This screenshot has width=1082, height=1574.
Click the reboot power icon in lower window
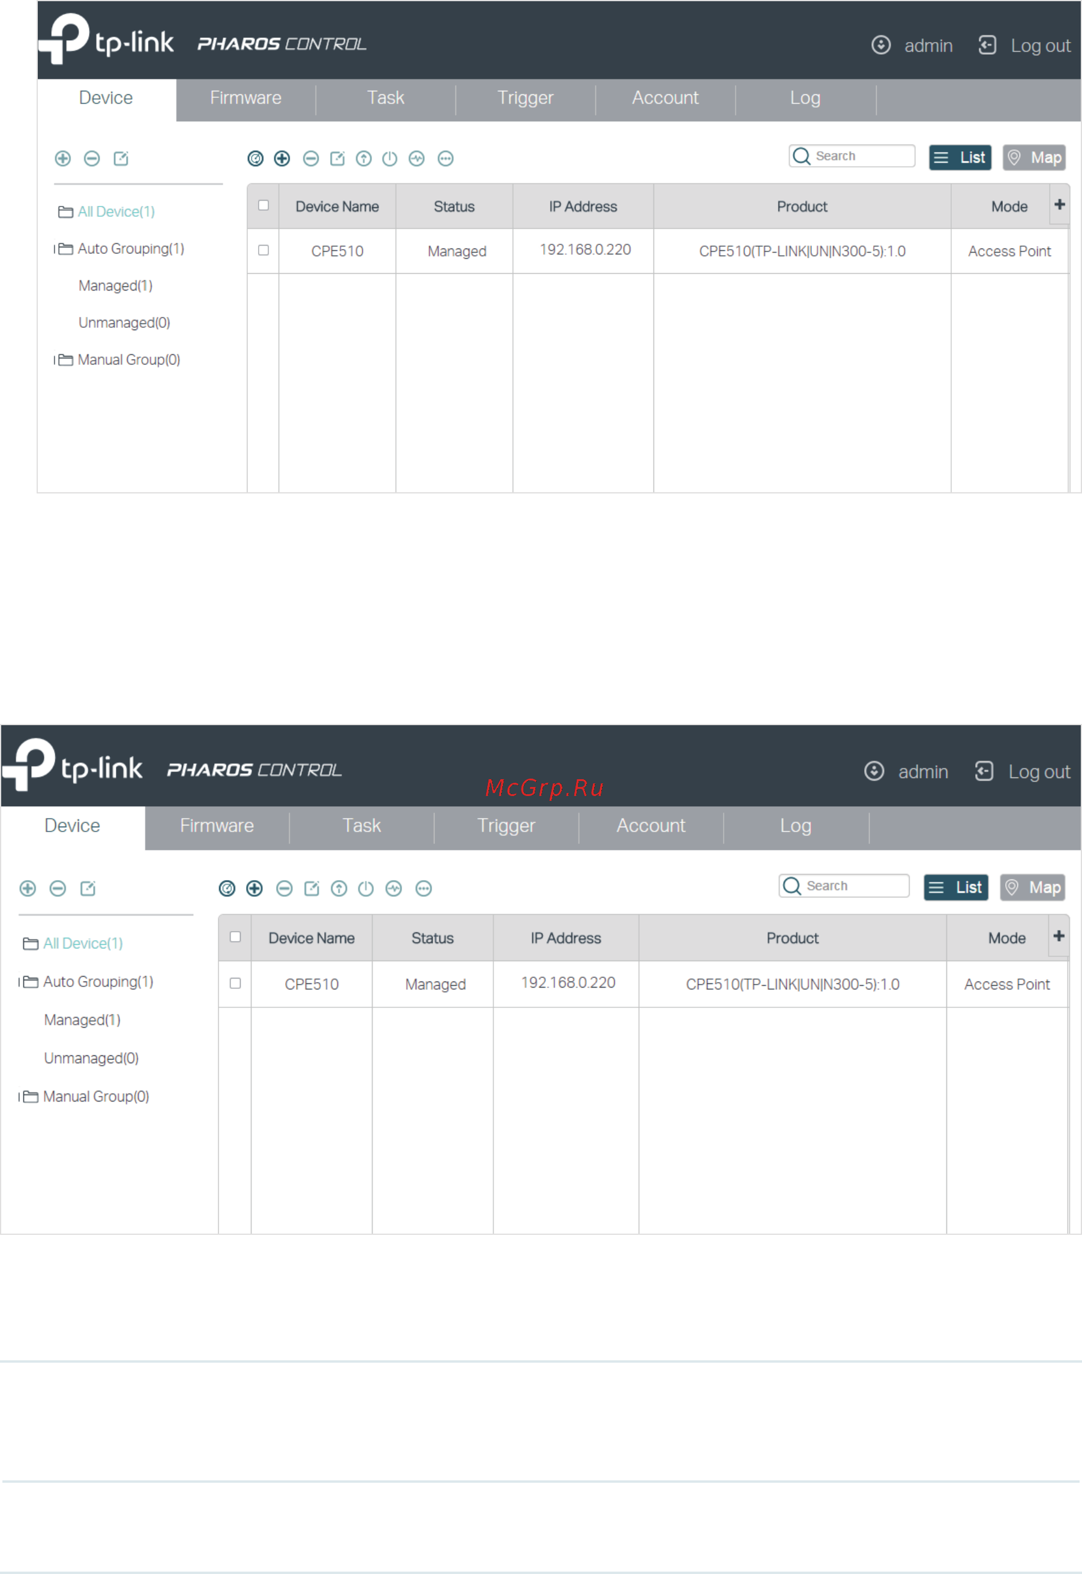point(366,888)
